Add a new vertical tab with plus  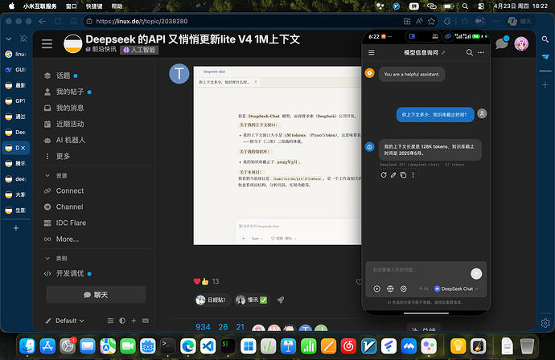click(x=16, y=228)
